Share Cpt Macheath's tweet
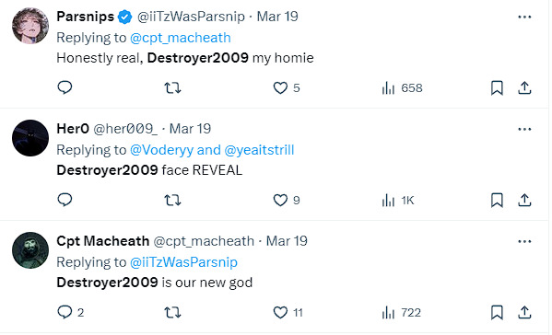552x335 pixels. tap(524, 312)
